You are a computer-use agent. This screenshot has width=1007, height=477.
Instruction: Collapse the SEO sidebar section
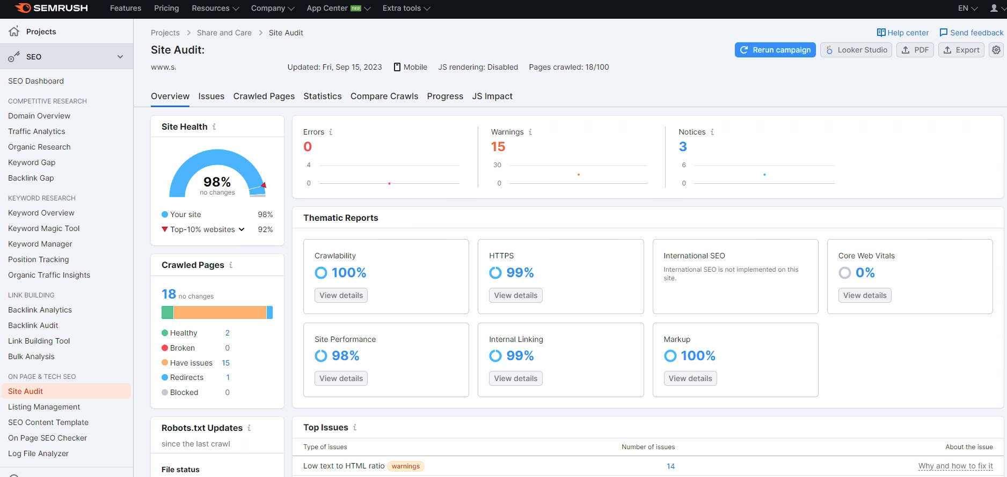pyautogui.click(x=120, y=57)
